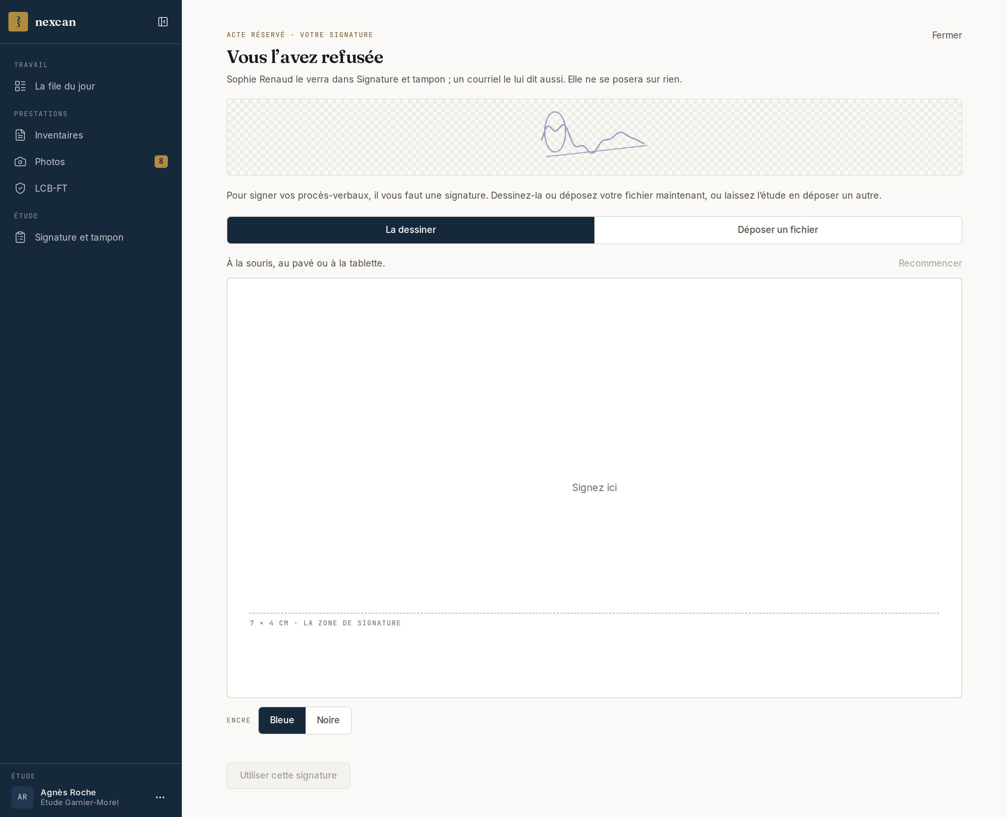
Task: Click the Signez ici drawing canvas
Action: click(x=594, y=488)
